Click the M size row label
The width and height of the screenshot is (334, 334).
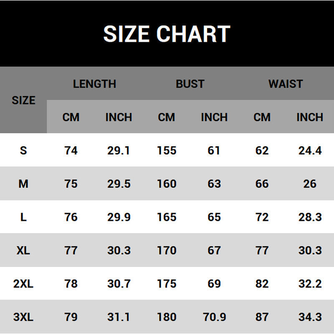[23, 184]
